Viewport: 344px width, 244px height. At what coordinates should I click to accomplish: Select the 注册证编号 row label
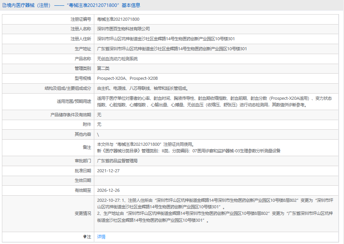81,19
